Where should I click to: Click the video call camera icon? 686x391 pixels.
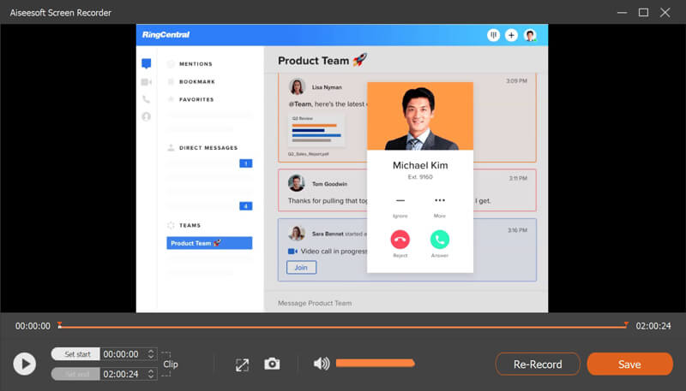[x=292, y=252]
